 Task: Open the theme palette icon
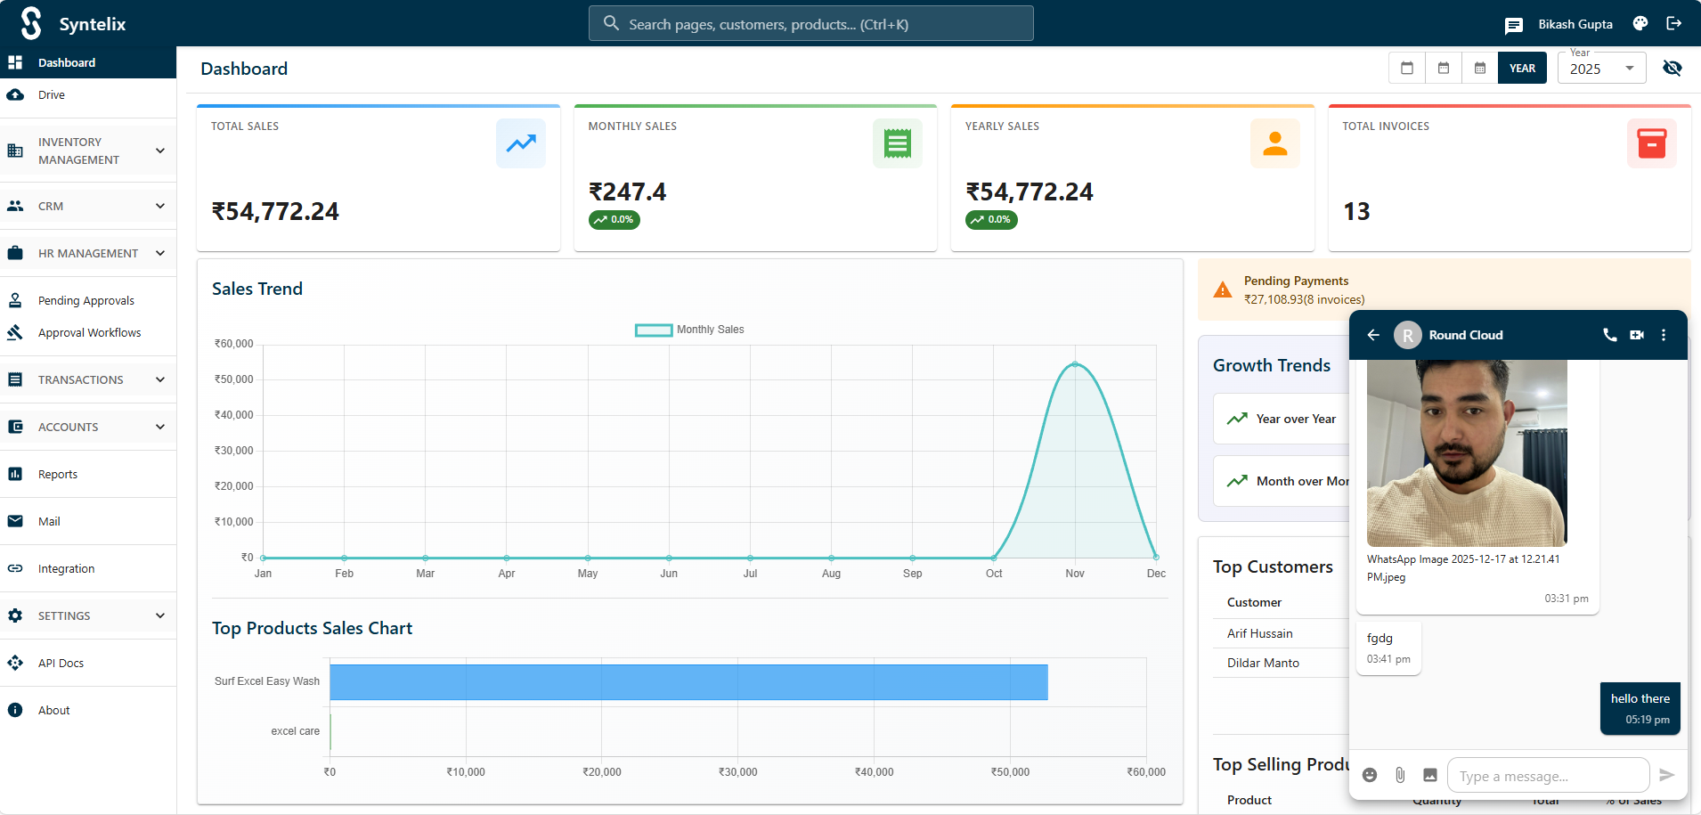pyautogui.click(x=1640, y=24)
